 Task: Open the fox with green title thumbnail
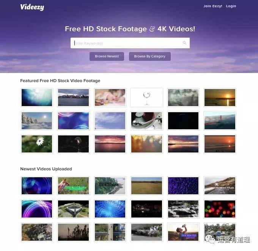(x=73, y=186)
